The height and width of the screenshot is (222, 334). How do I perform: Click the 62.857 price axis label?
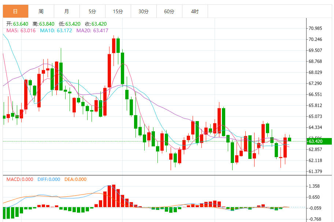point(315,149)
